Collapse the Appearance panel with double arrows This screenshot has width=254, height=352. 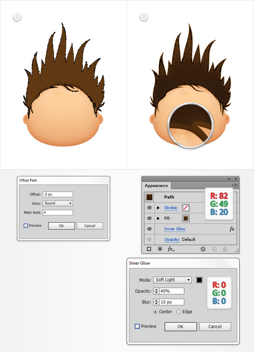[229, 179]
